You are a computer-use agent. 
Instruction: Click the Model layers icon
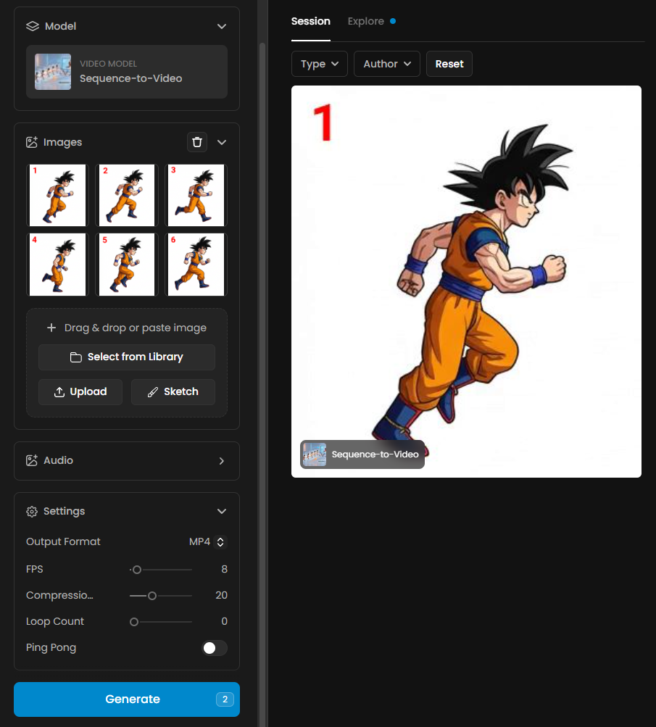32,26
